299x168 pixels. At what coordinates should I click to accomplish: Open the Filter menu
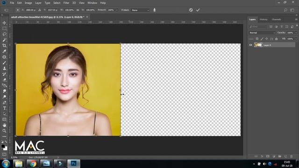(66, 3)
